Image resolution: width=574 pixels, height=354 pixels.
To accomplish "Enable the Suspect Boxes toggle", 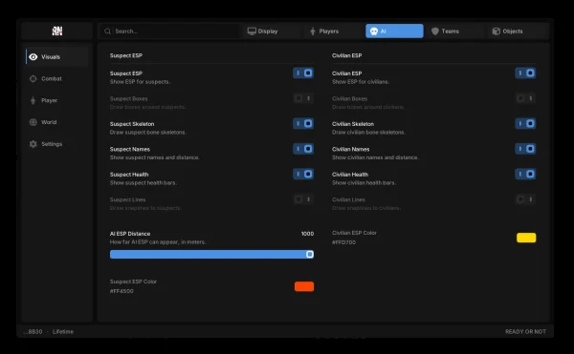I will coord(303,98).
